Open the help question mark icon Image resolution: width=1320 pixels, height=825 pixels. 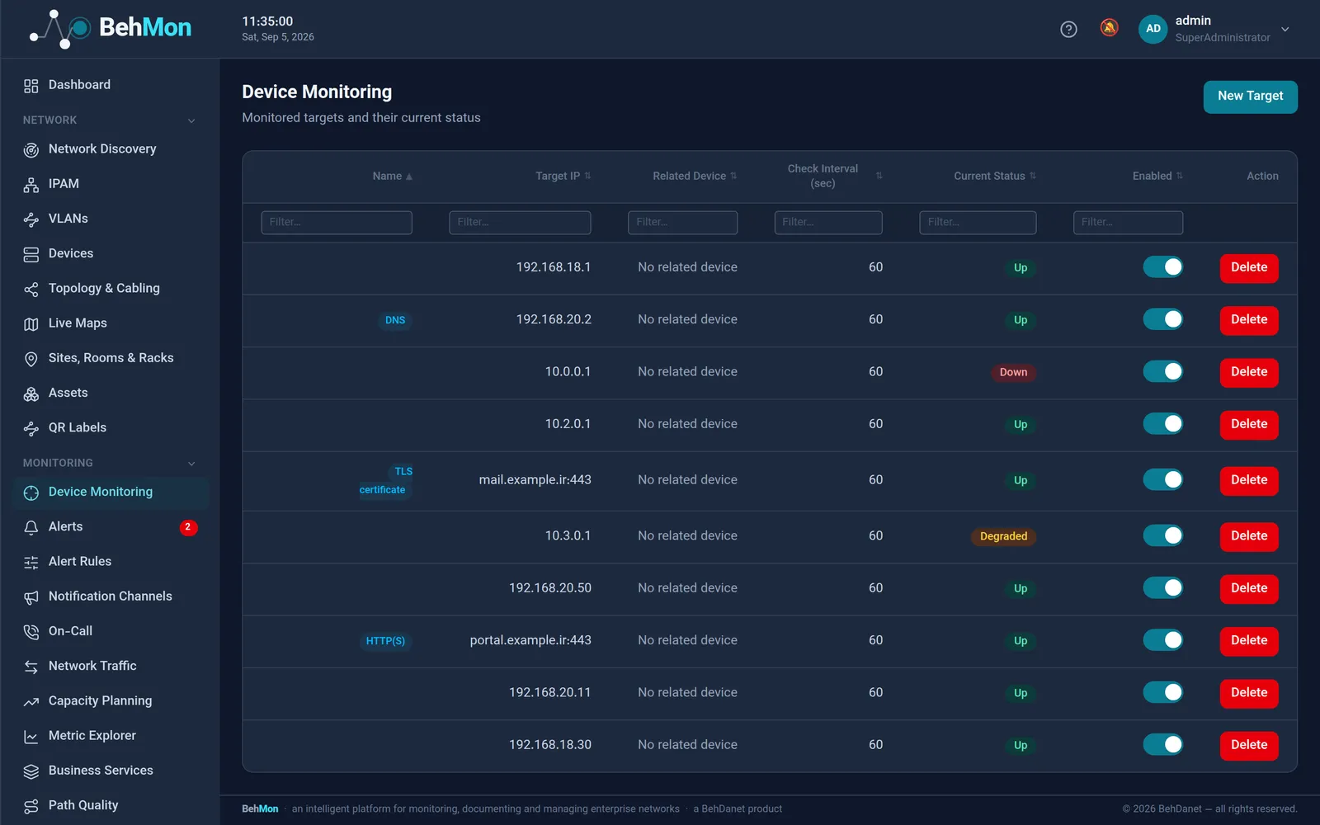tap(1068, 30)
